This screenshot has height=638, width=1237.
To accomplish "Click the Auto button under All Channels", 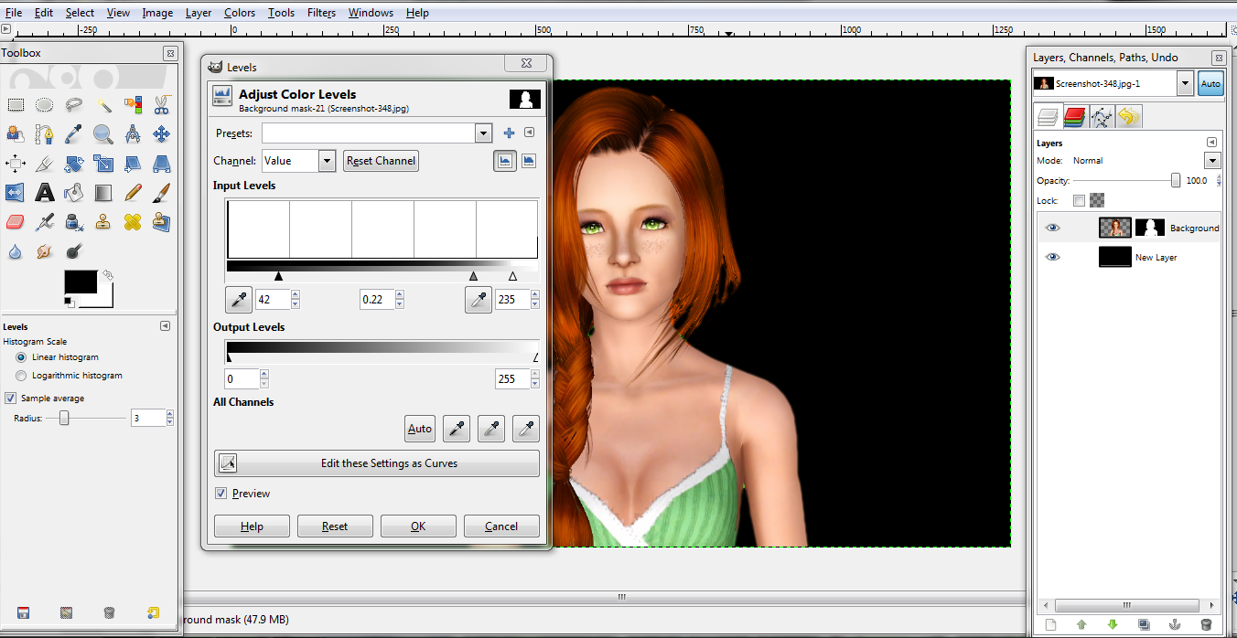I will [420, 429].
